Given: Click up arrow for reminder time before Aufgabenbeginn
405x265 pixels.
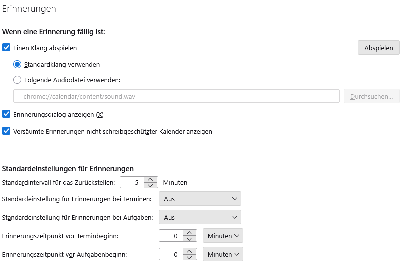Looking at the screenshot, I should (x=189, y=251).
